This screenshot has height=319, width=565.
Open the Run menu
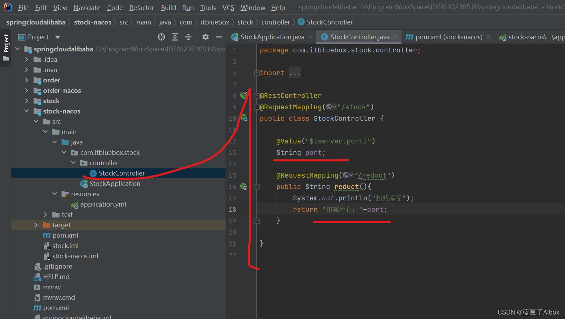[x=188, y=8]
